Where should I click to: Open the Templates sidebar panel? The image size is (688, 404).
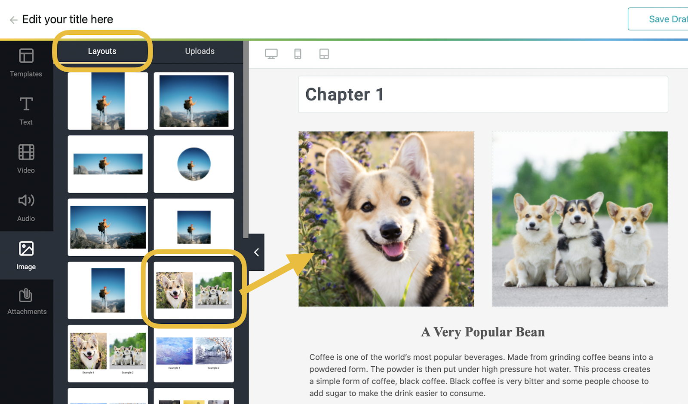(x=26, y=63)
